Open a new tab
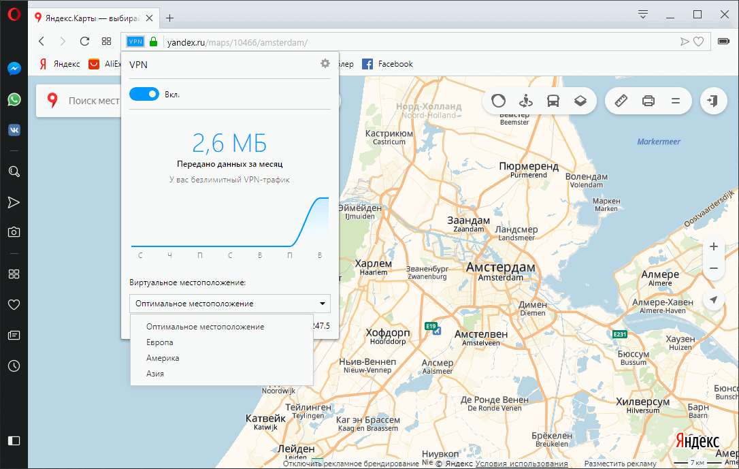This screenshot has width=739, height=469. pyautogui.click(x=169, y=18)
